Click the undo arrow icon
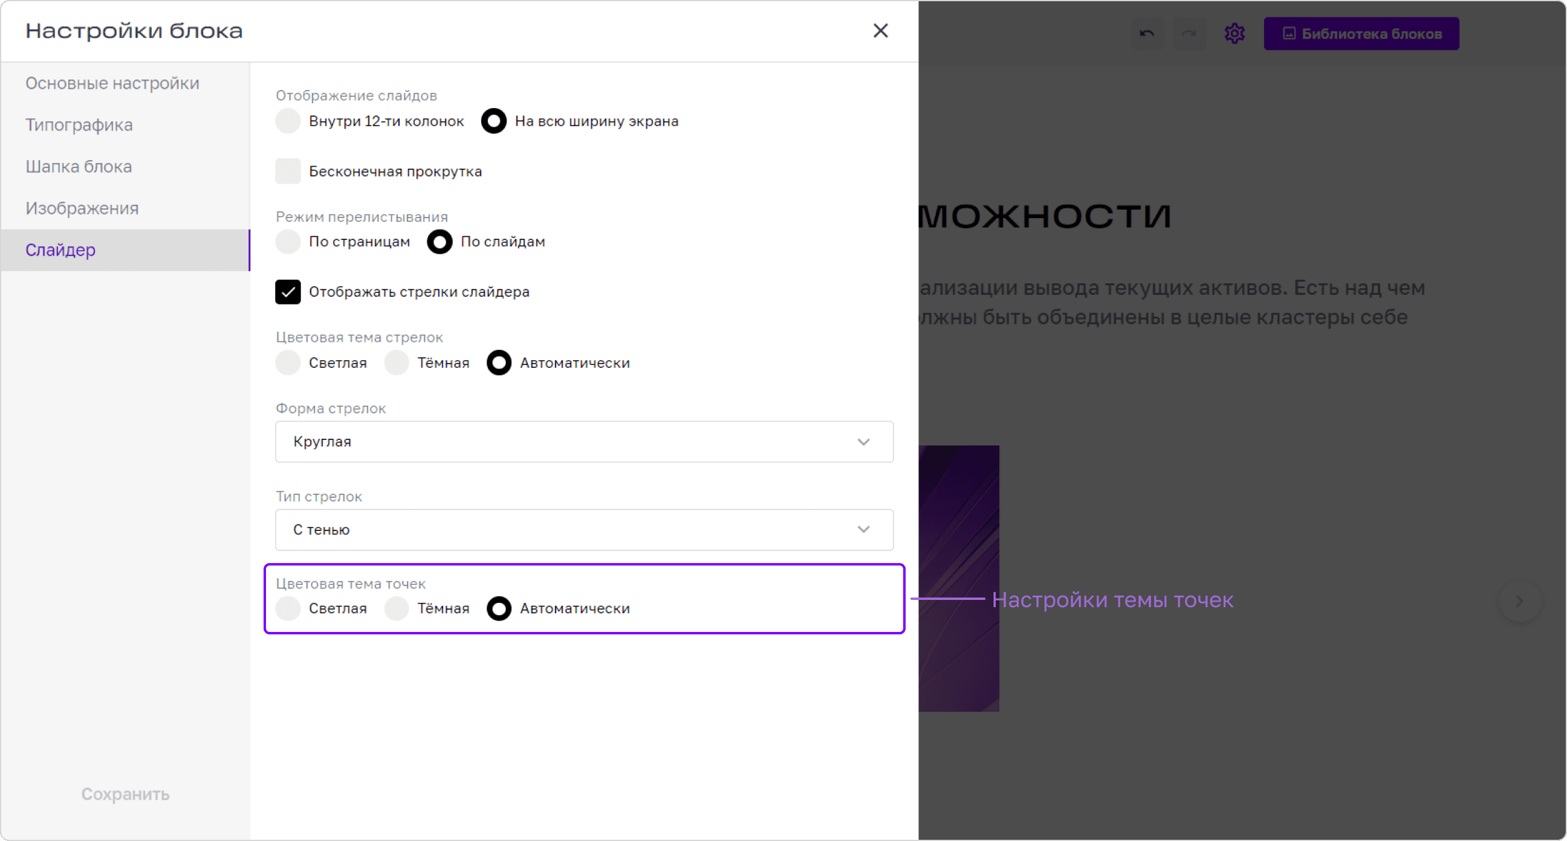Screen dimensions: 1567x841 (1147, 33)
